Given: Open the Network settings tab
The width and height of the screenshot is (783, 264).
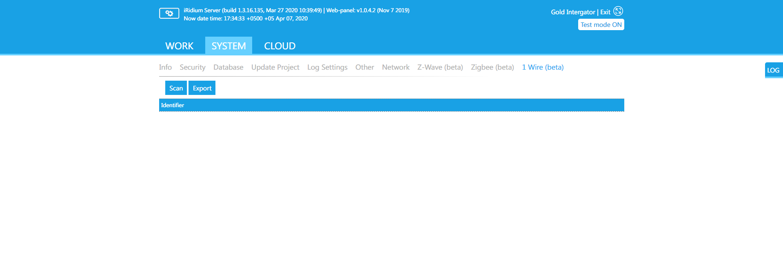Looking at the screenshot, I should tap(395, 67).
